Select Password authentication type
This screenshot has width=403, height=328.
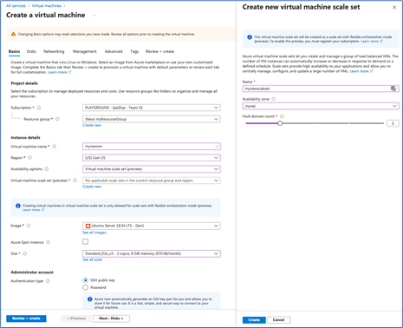coord(85,287)
